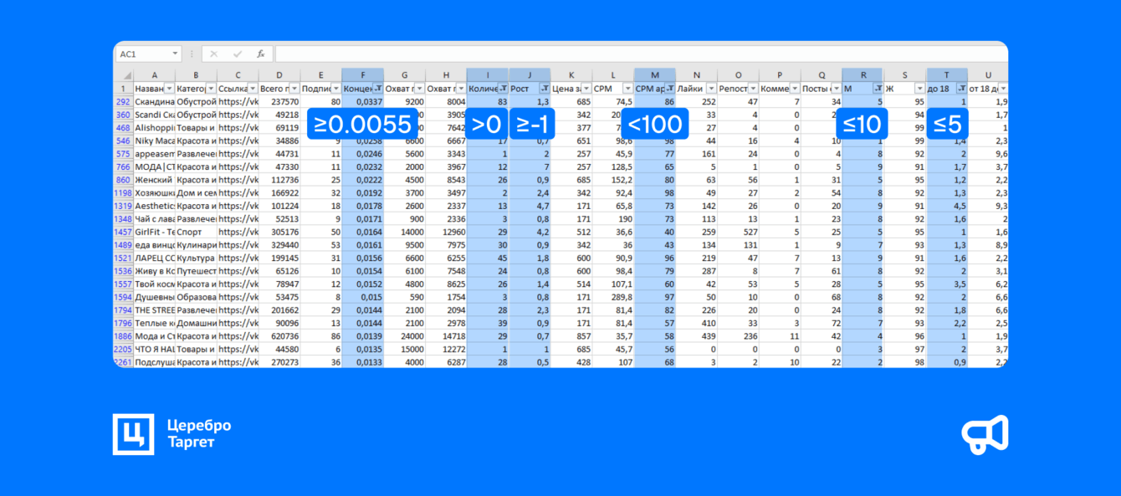Select column K header

point(571,74)
